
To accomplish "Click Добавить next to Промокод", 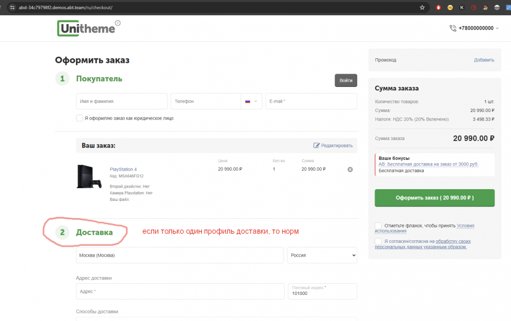I will [x=483, y=60].
